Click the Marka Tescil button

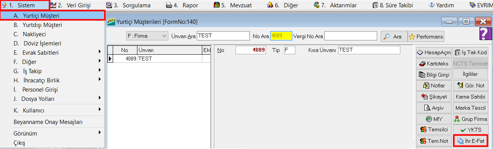point(470,108)
